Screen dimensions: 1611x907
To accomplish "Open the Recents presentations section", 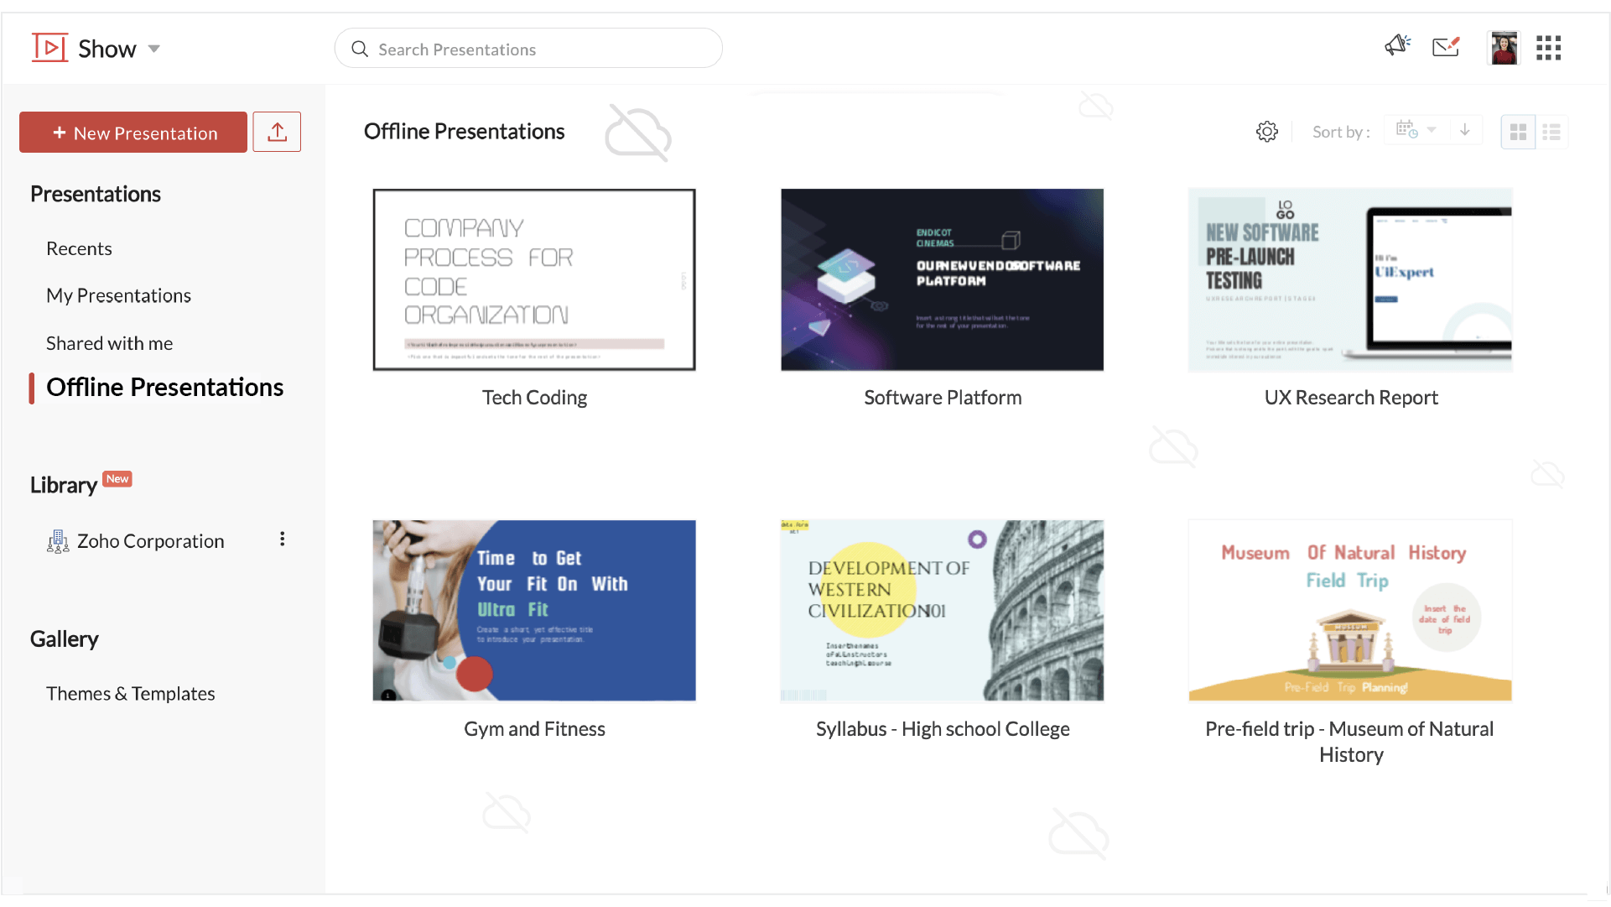I will [x=79, y=248].
